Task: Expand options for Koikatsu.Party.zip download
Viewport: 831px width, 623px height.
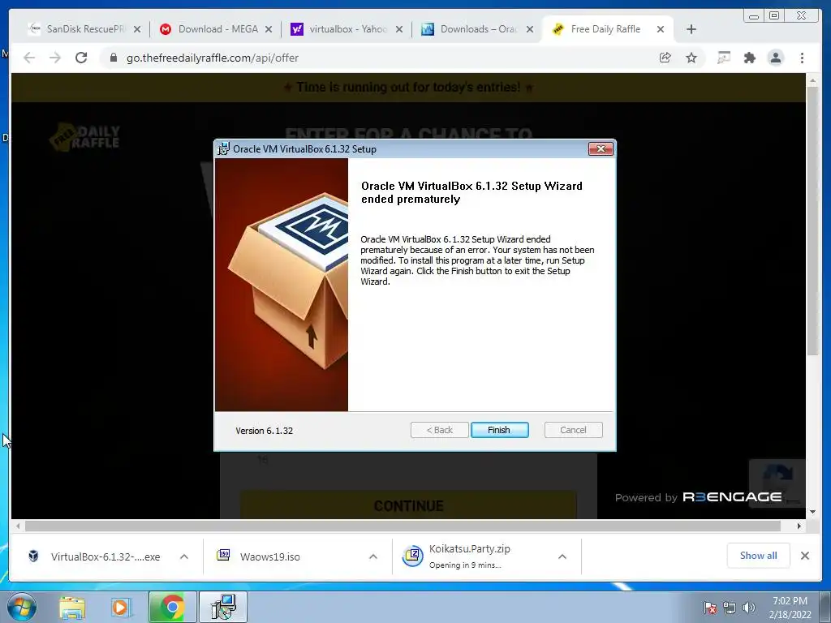Action: click(x=562, y=556)
